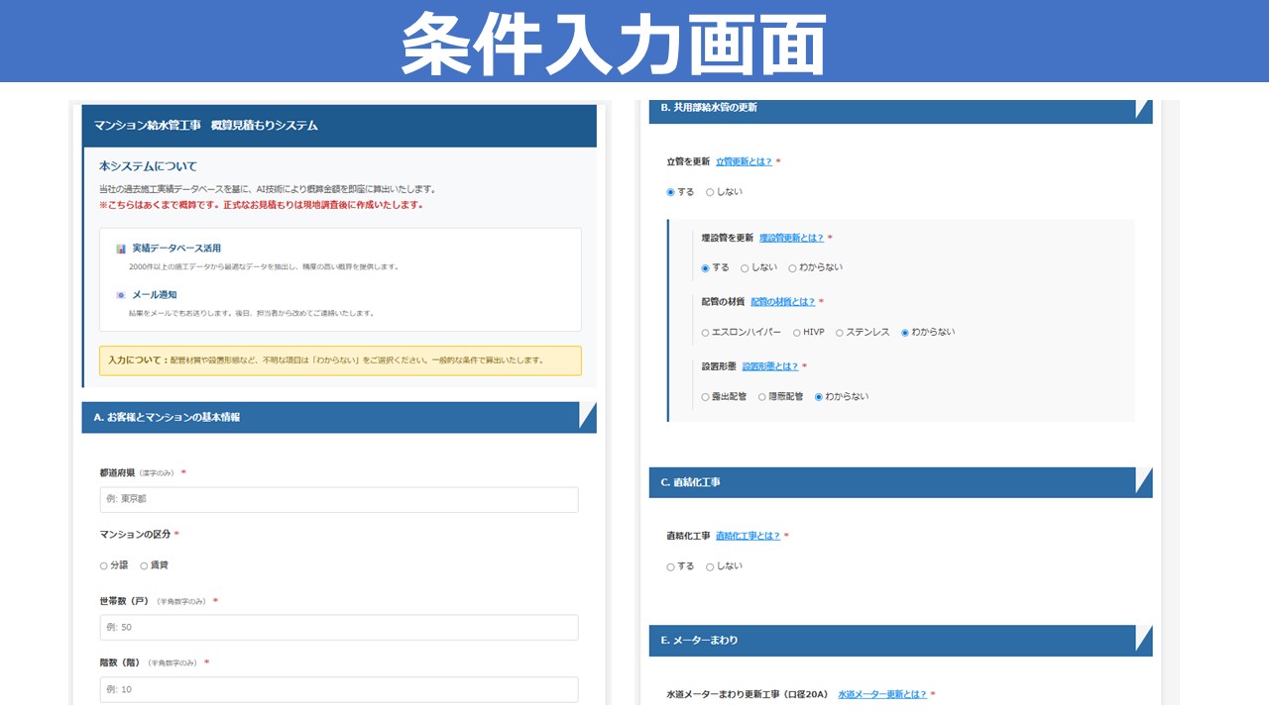The image size is (1269, 713).
Task: Select 賃貸 for マンションの区分
Action: click(x=144, y=565)
